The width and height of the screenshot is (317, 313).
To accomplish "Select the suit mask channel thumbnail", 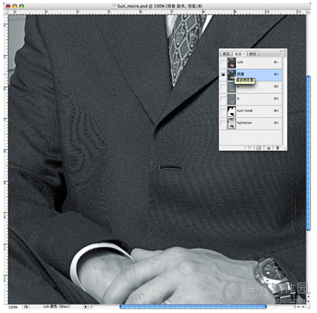I will [231, 111].
